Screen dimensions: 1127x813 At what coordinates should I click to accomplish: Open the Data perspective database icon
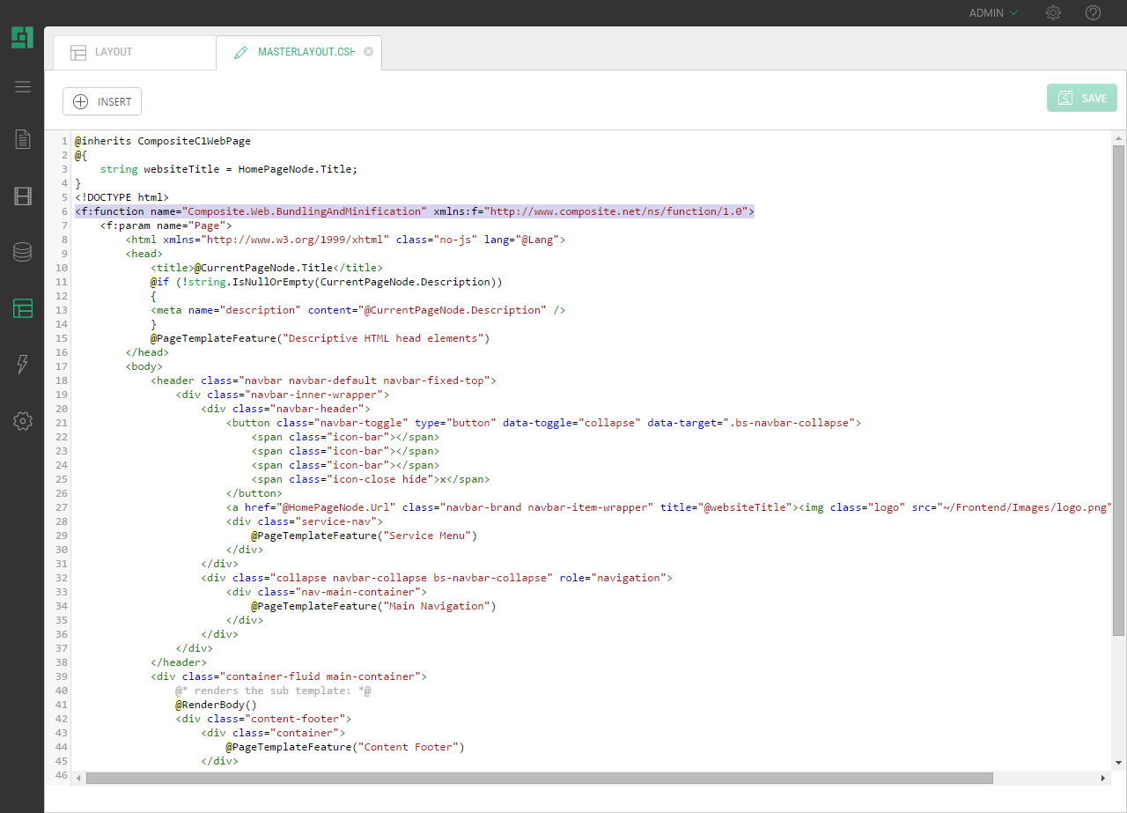(23, 252)
